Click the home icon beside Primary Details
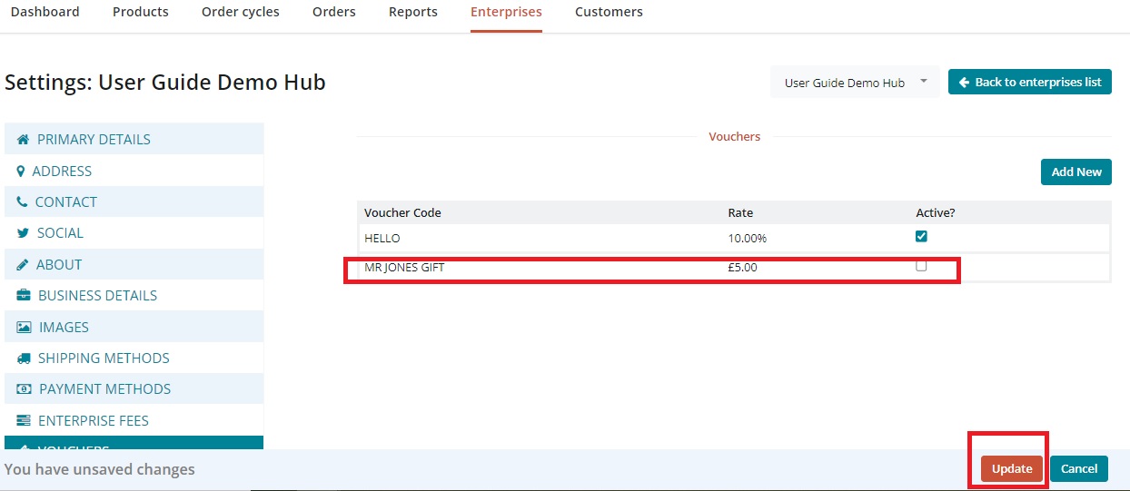 [x=24, y=140]
